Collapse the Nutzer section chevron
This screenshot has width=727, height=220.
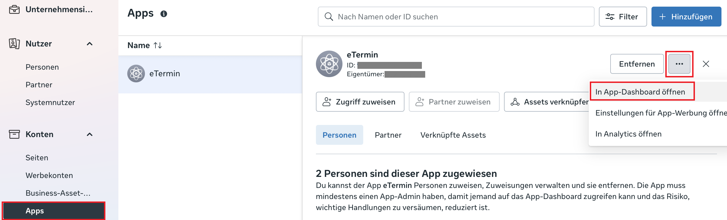[89, 44]
